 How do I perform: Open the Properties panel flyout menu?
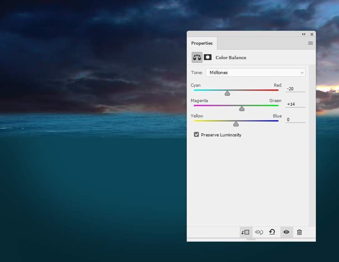pyautogui.click(x=310, y=43)
